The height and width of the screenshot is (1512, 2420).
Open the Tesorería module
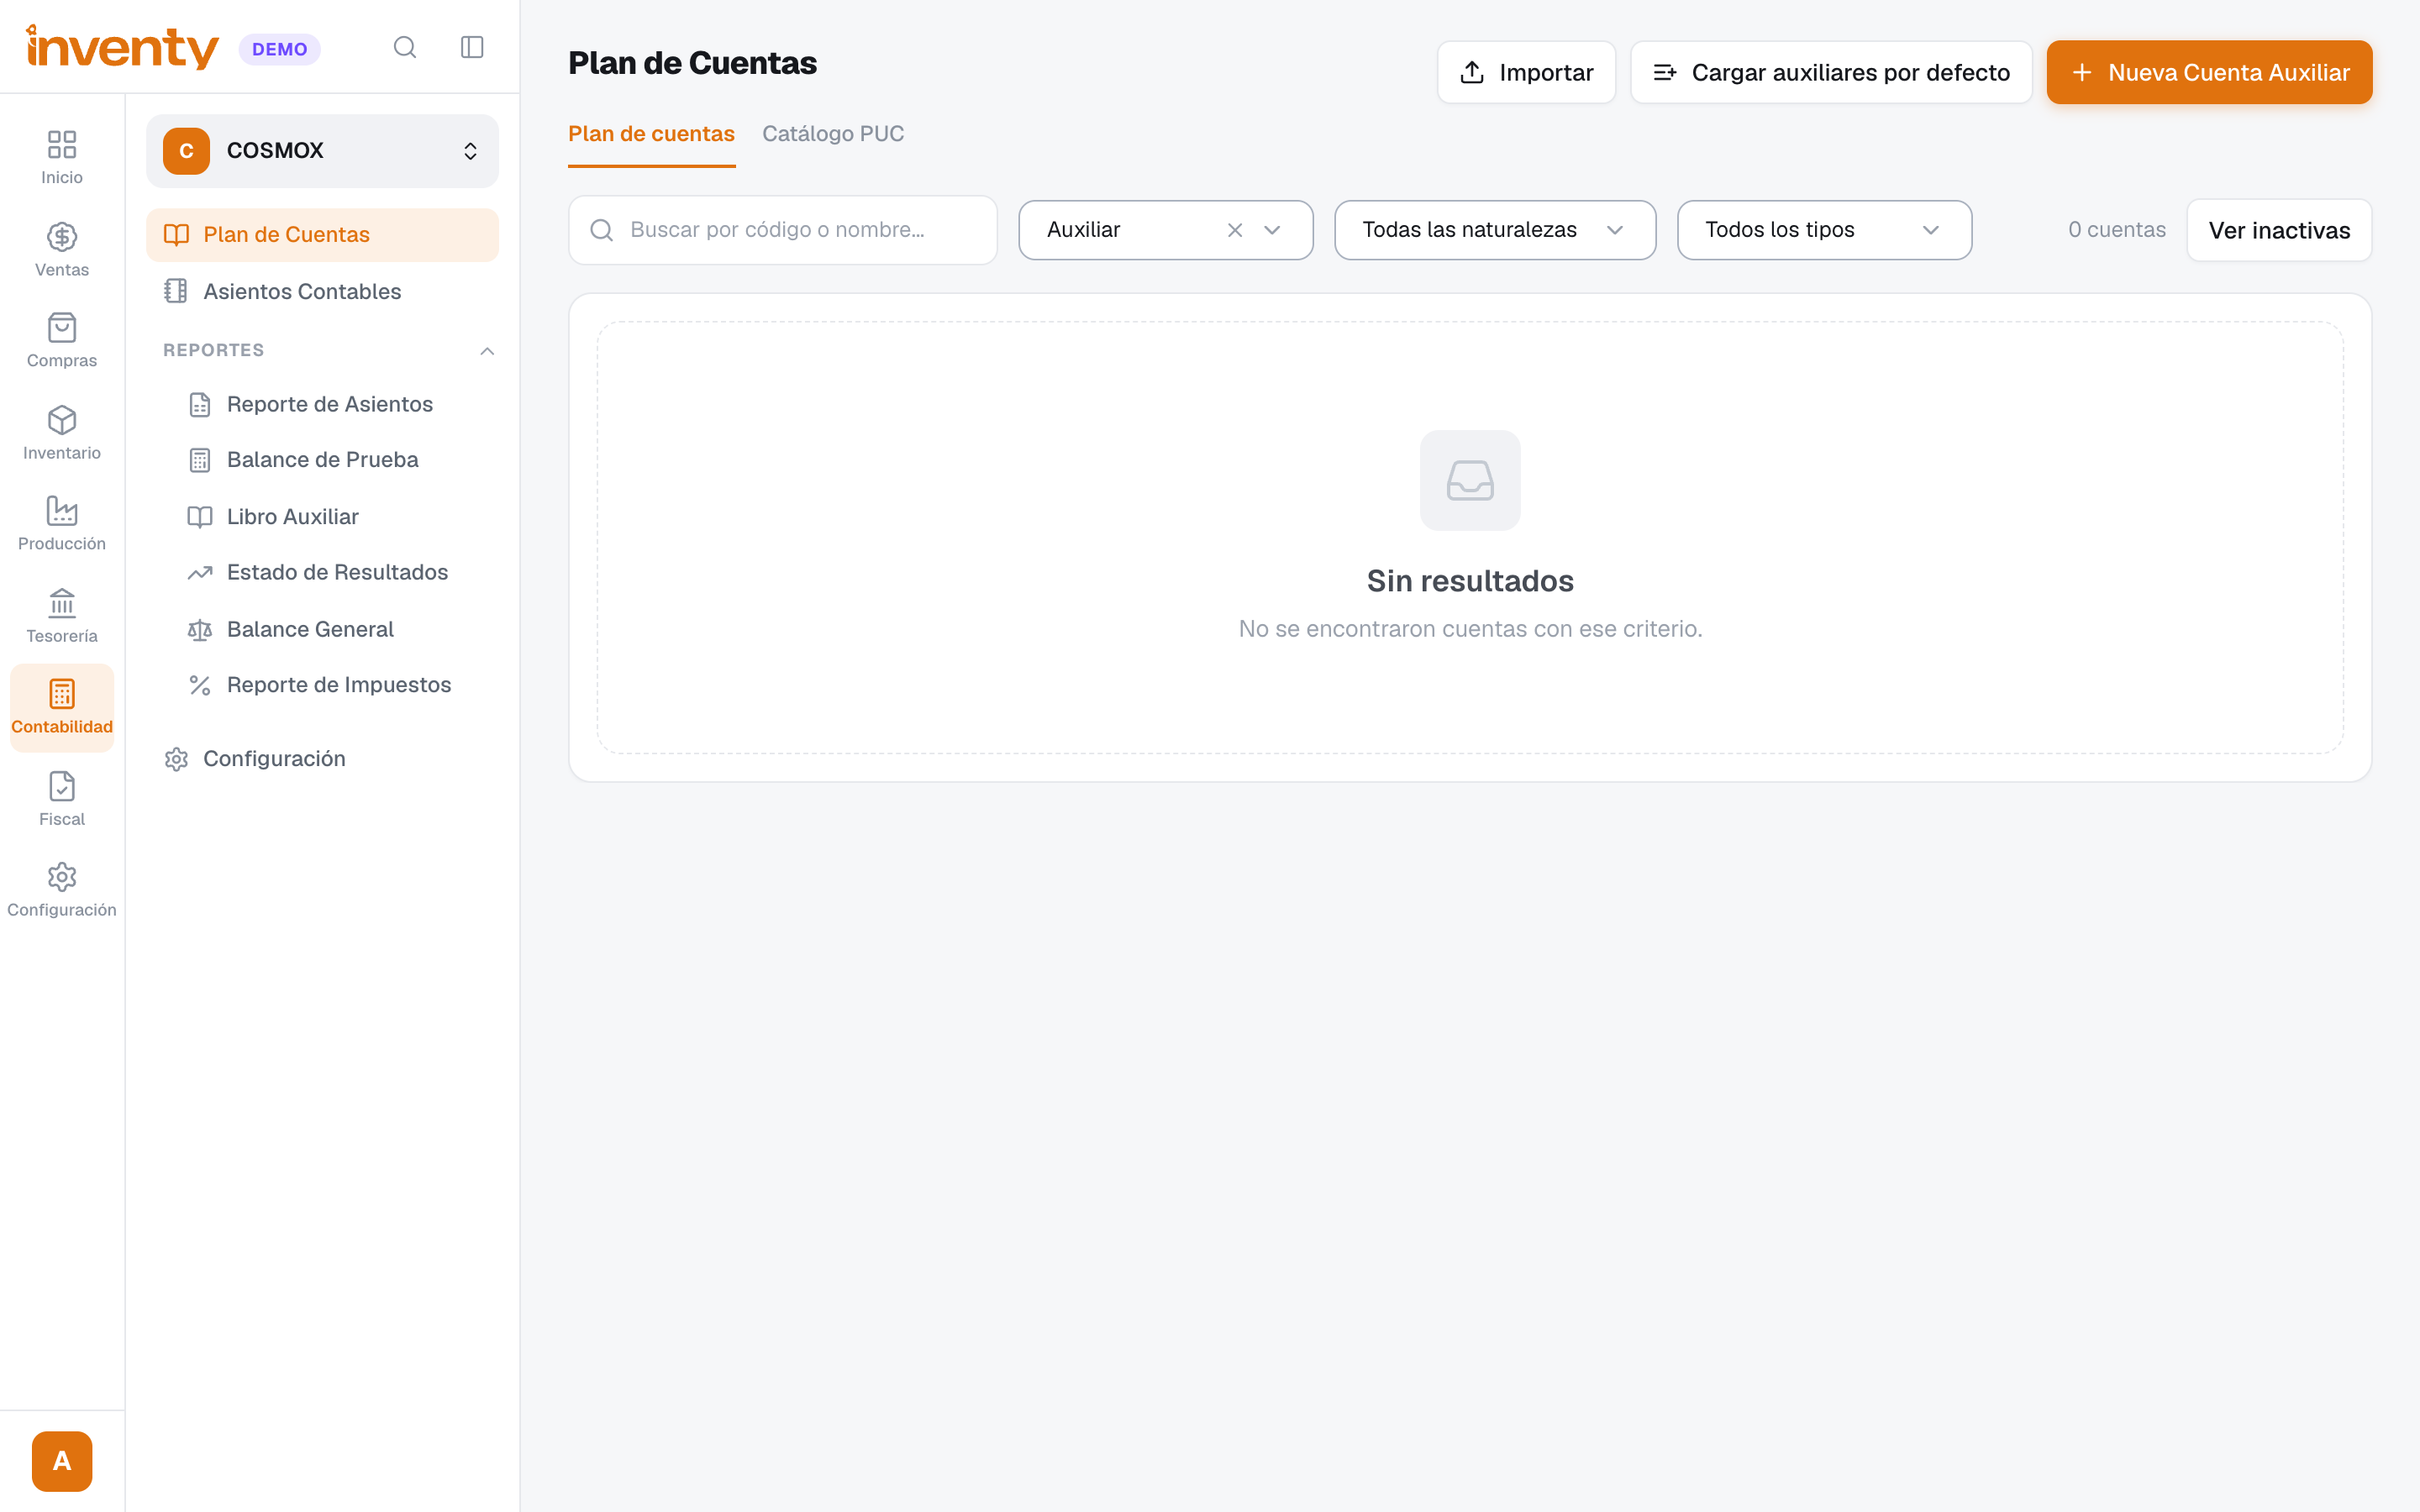point(62,615)
